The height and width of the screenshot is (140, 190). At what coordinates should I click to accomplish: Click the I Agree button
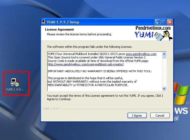pyautogui.click(x=137, y=116)
